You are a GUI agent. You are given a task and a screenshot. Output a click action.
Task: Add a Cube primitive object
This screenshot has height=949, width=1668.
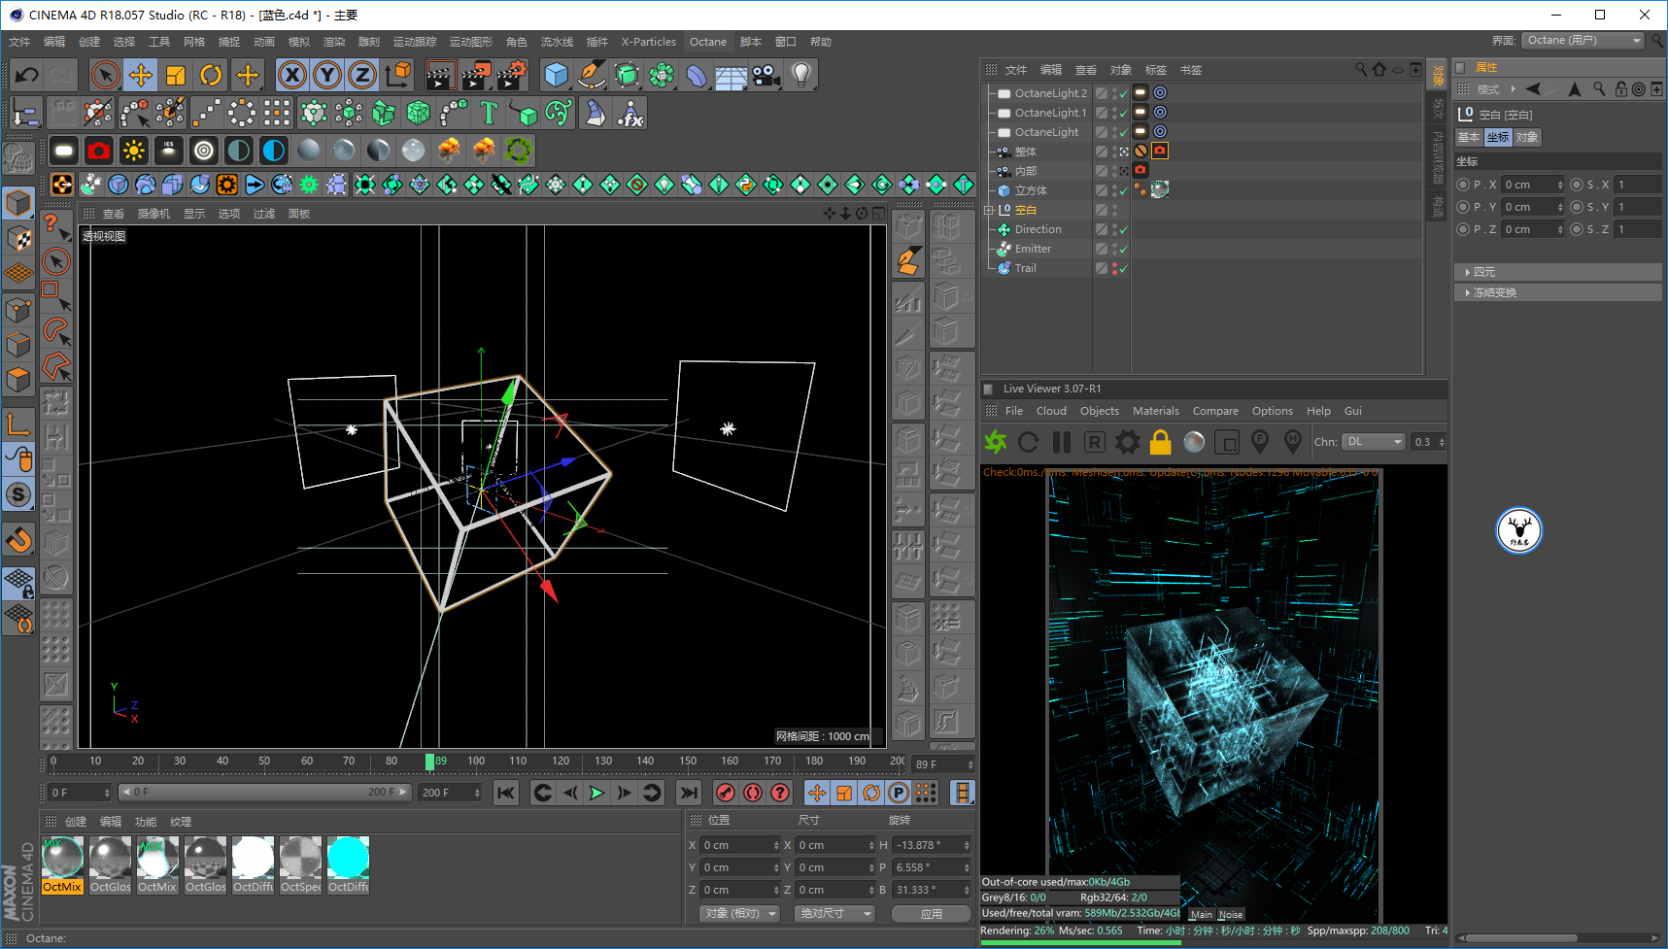pyautogui.click(x=556, y=75)
